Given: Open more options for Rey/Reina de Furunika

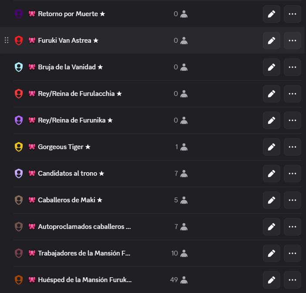Looking at the screenshot, I should click(292, 120).
